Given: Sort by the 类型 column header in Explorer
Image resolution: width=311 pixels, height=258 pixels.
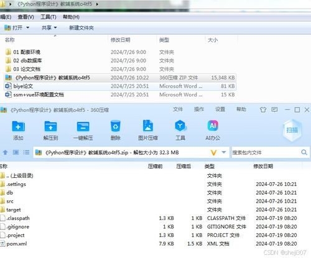Looking at the screenshot, I should click(x=164, y=40).
